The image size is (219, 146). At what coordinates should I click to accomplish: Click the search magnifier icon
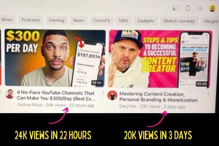[200, 8]
